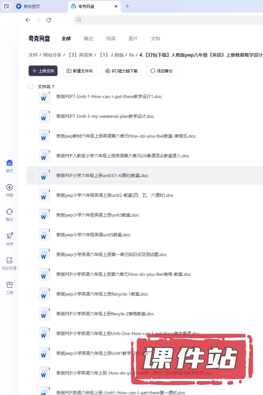Open the 传输 transfer panel icon

click(10, 188)
